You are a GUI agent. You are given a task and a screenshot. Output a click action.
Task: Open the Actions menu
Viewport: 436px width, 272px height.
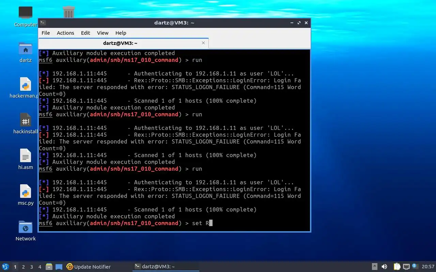[x=65, y=33]
